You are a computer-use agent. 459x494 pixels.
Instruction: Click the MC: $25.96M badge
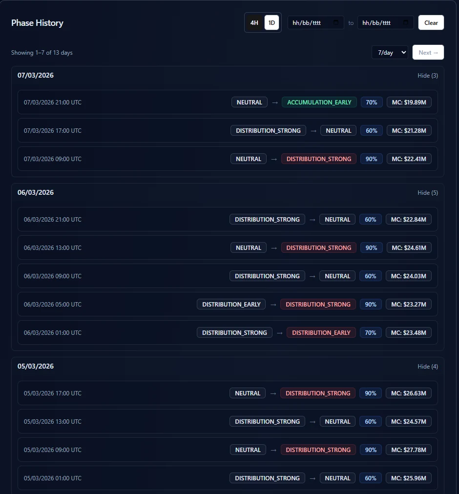tap(409, 478)
